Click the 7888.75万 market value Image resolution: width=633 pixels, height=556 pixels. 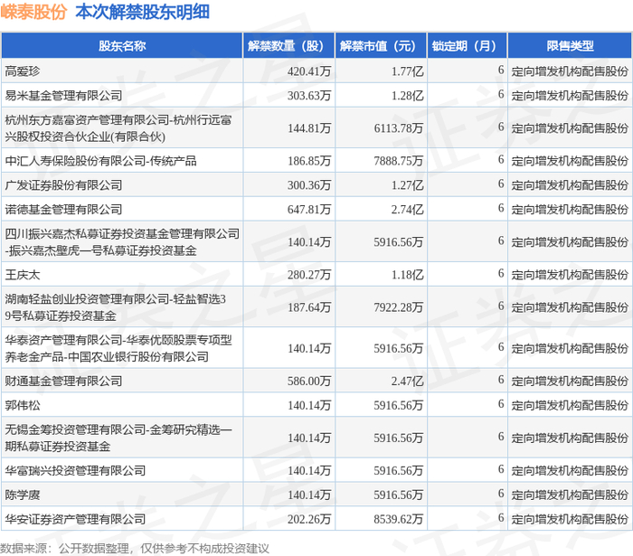[x=398, y=161]
